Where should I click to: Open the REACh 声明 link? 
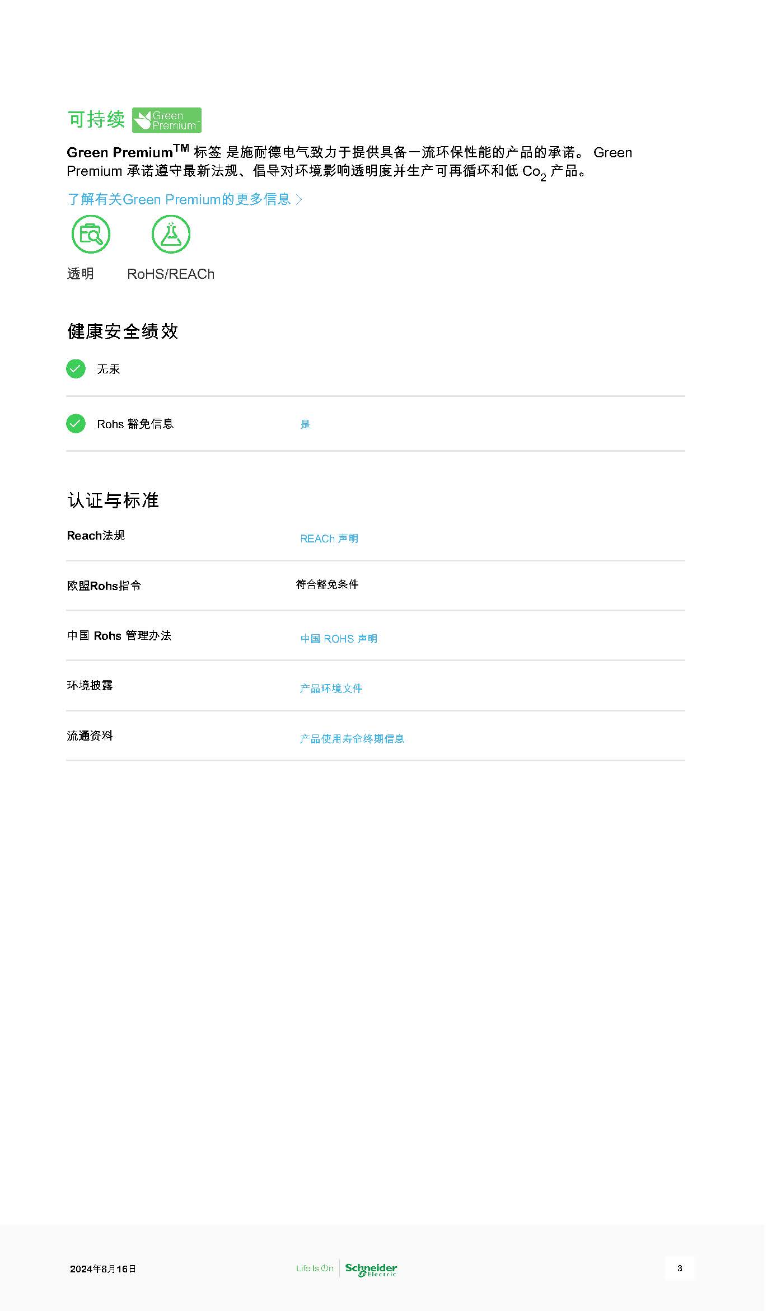pos(329,539)
